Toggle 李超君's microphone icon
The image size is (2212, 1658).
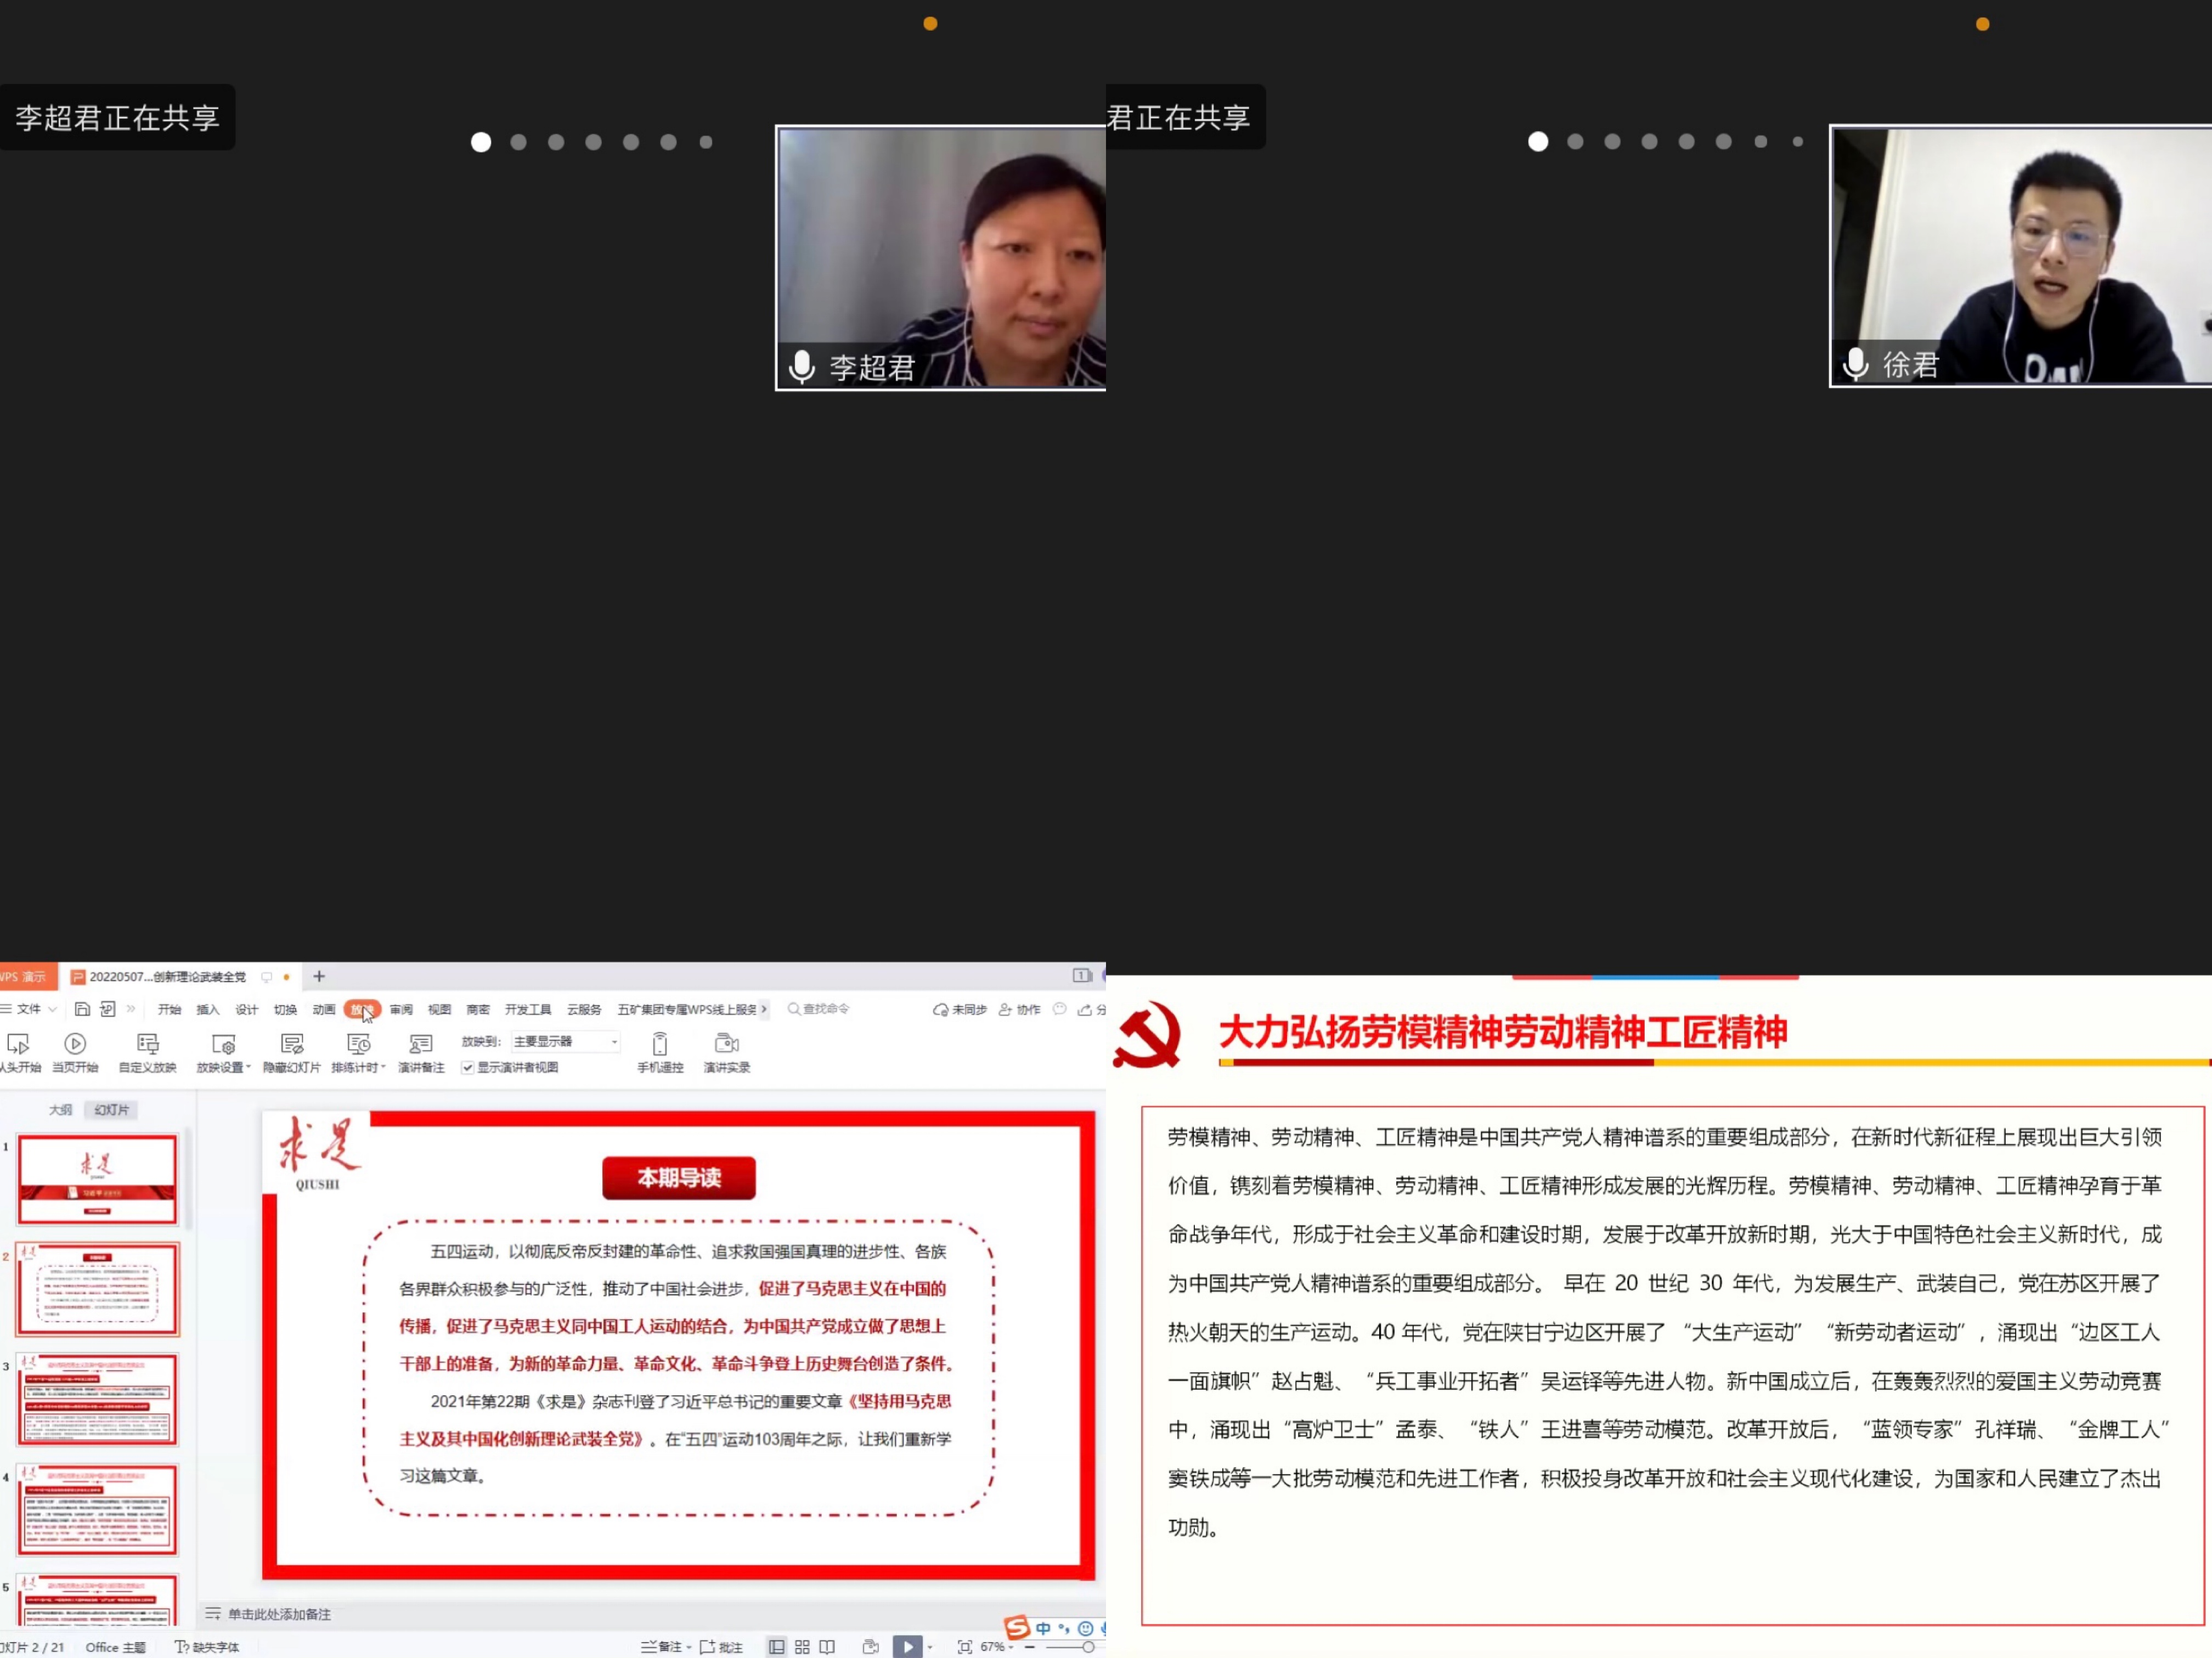[x=801, y=367]
